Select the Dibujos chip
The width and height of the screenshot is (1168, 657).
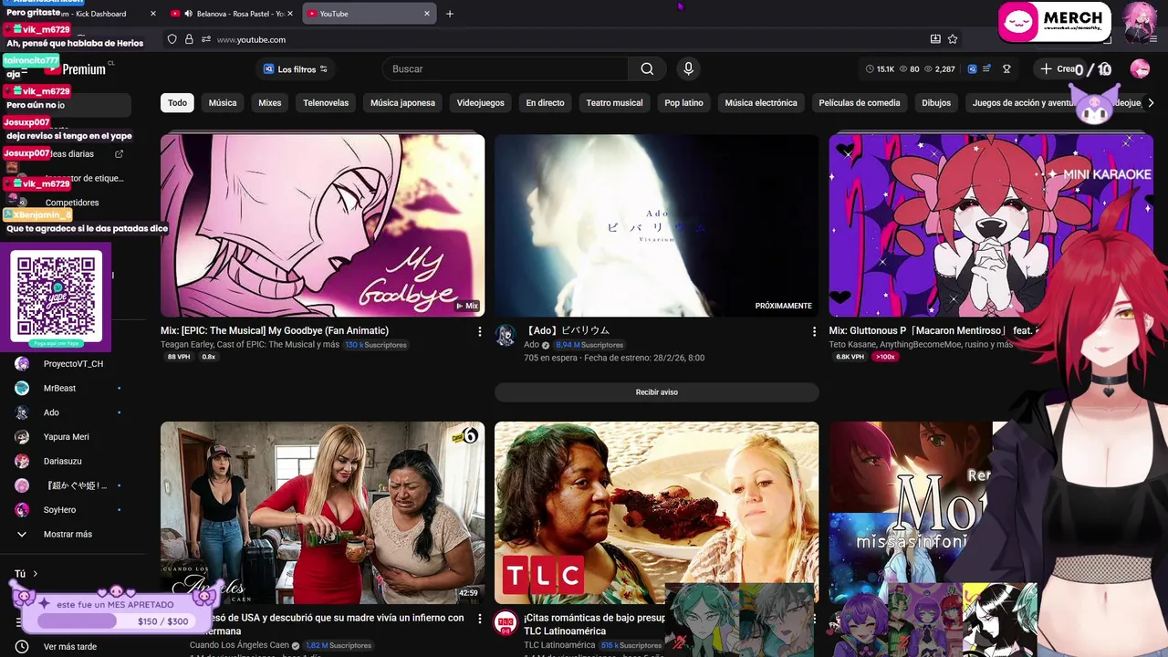(x=936, y=103)
